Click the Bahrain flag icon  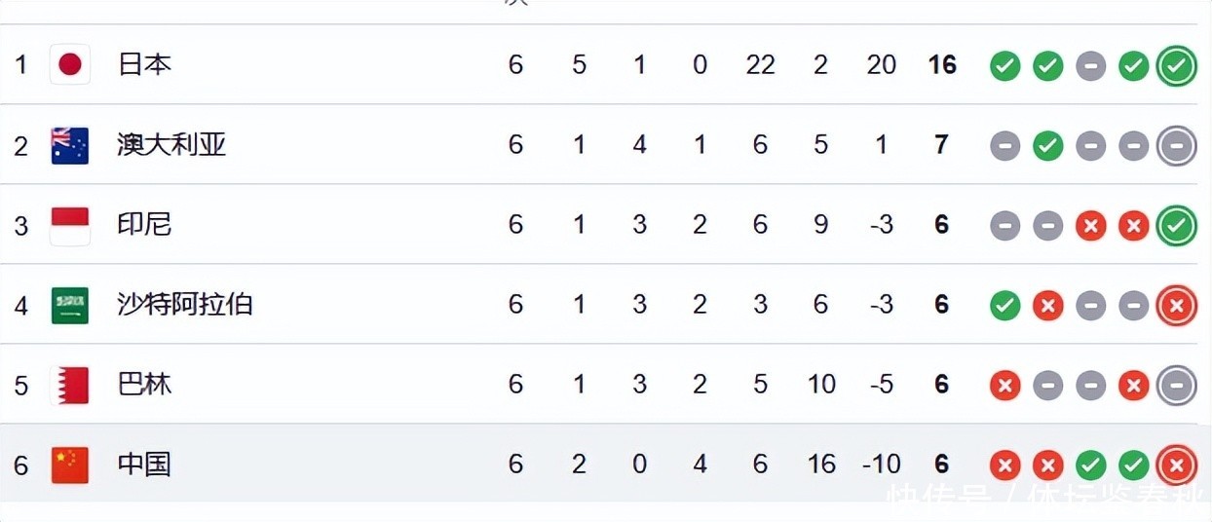pos(70,385)
